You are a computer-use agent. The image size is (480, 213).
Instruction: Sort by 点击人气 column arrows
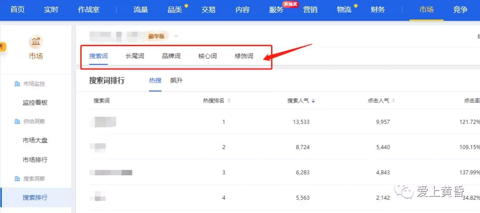pos(393,101)
